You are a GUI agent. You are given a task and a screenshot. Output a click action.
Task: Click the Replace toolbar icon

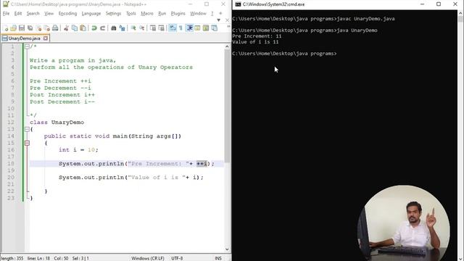[122, 28]
